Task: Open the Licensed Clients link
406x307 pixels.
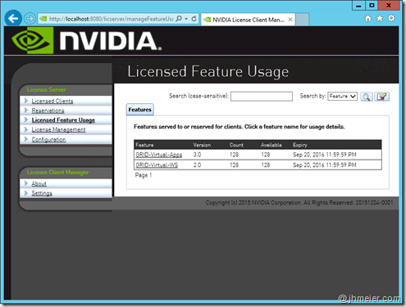Action: (x=52, y=101)
